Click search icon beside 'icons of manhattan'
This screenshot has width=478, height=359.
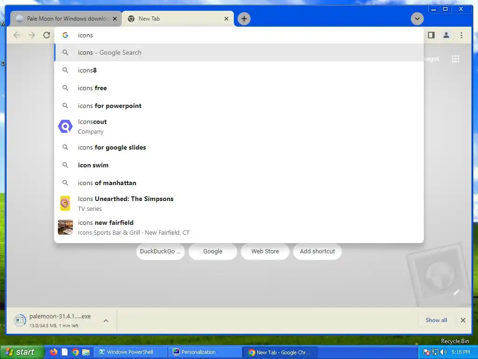(65, 183)
